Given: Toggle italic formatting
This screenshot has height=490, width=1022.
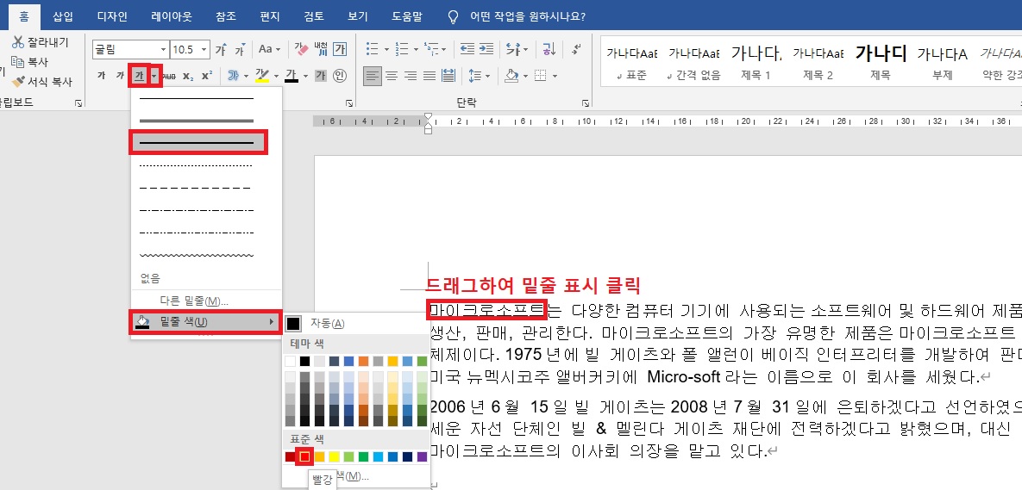Looking at the screenshot, I should [x=120, y=76].
